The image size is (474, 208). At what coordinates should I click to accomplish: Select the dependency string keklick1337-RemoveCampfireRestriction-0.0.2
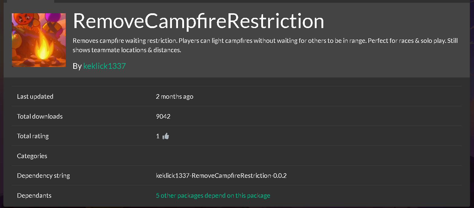pyautogui.click(x=221, y=176)
